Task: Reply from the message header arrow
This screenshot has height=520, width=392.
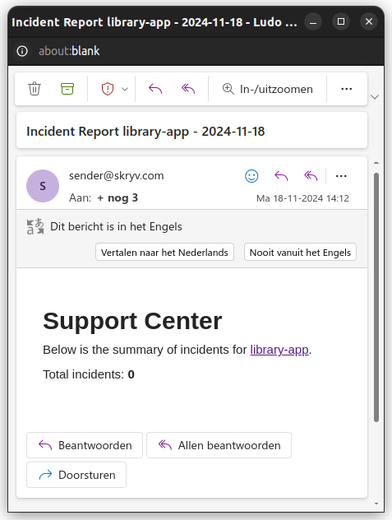Action: pos(281,176)
